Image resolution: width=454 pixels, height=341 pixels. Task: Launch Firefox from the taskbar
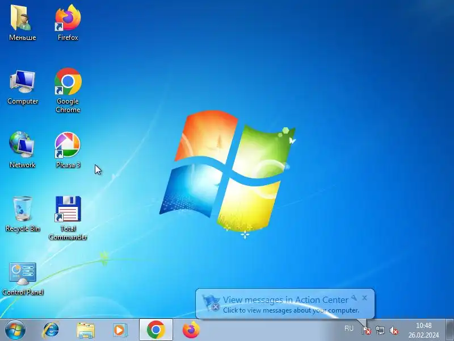point(191,330)
